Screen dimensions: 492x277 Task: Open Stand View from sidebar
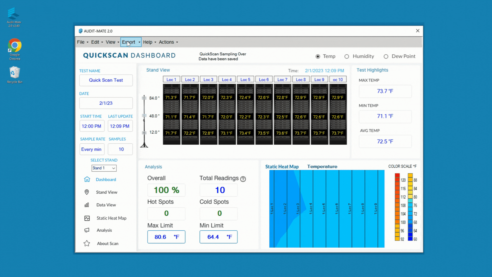point(107,192)
